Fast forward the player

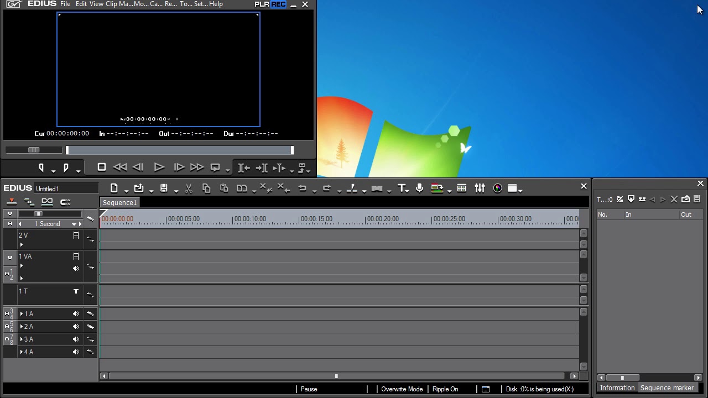click(x=197, y=167)
